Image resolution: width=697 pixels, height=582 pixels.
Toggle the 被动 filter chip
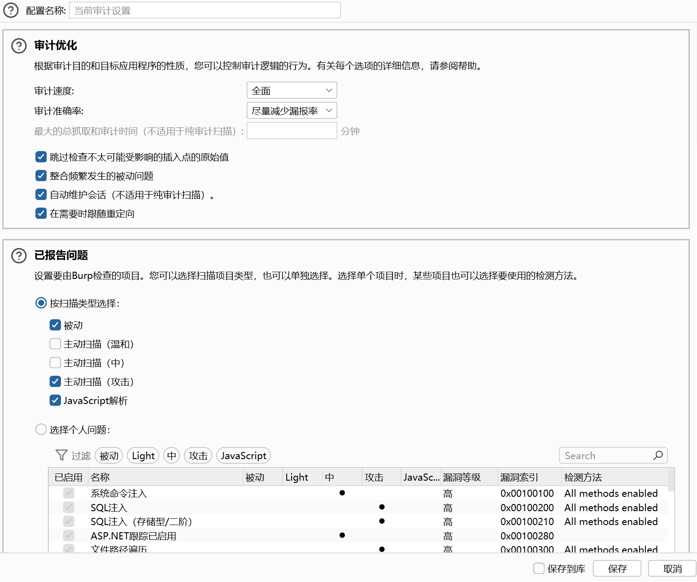109,456
